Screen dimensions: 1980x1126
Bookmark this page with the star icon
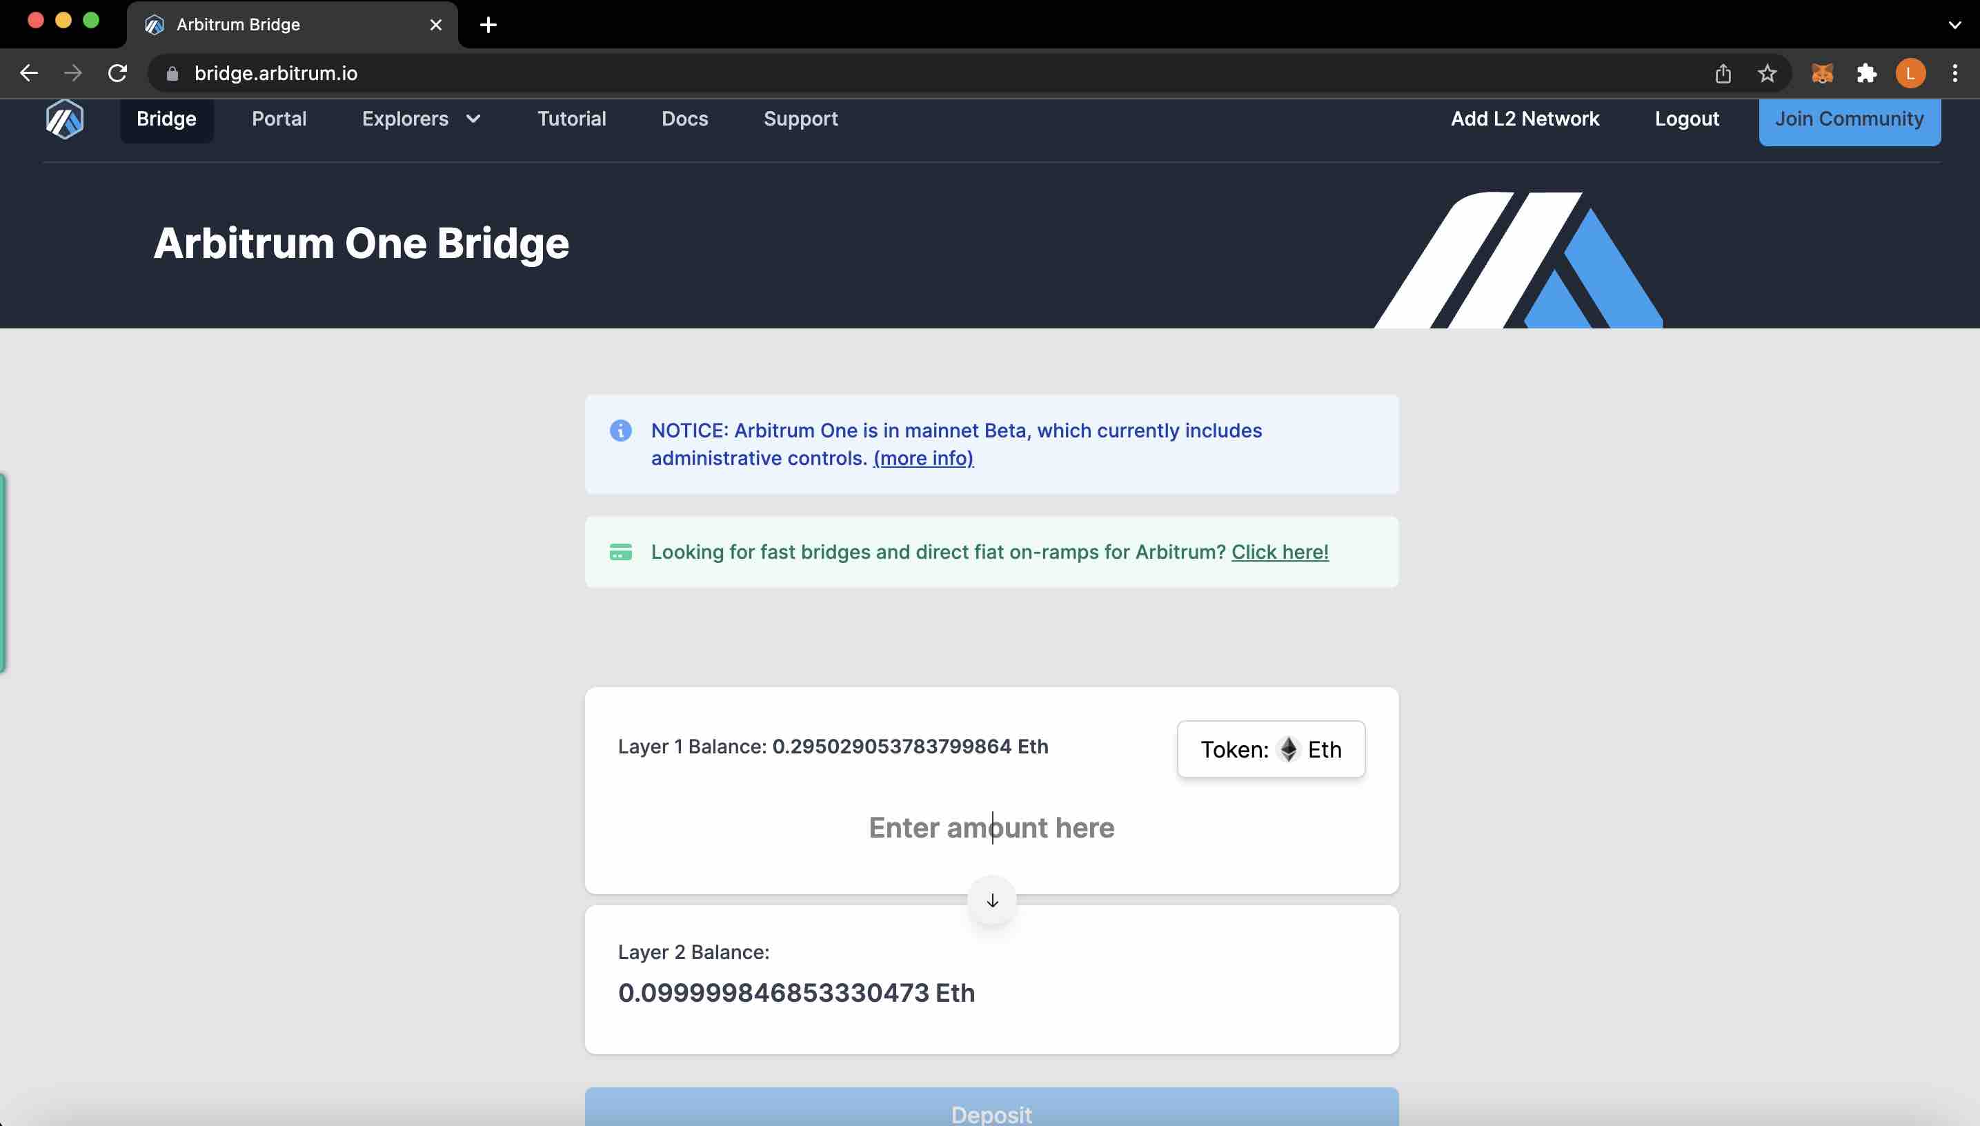(1768, 73)
